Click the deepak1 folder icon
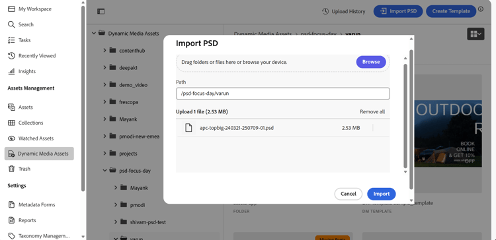 [112, 67]
